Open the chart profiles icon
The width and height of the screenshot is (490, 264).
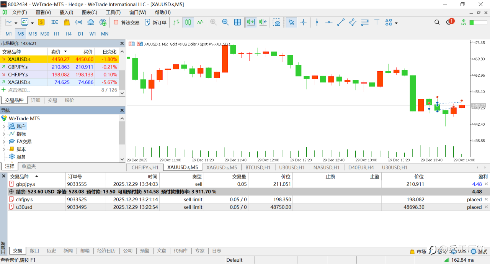[24, 22]
